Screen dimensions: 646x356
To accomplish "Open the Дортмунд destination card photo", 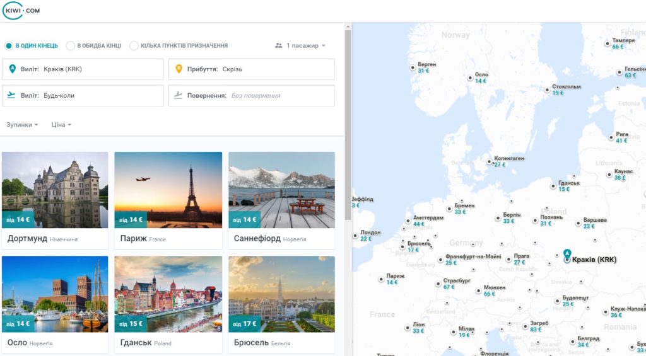I will [55, 190].
